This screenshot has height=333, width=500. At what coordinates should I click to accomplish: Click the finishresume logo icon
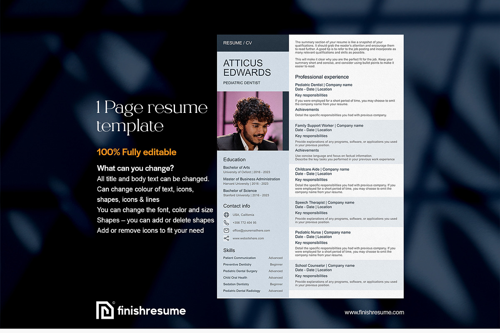(x=105, y=310)
